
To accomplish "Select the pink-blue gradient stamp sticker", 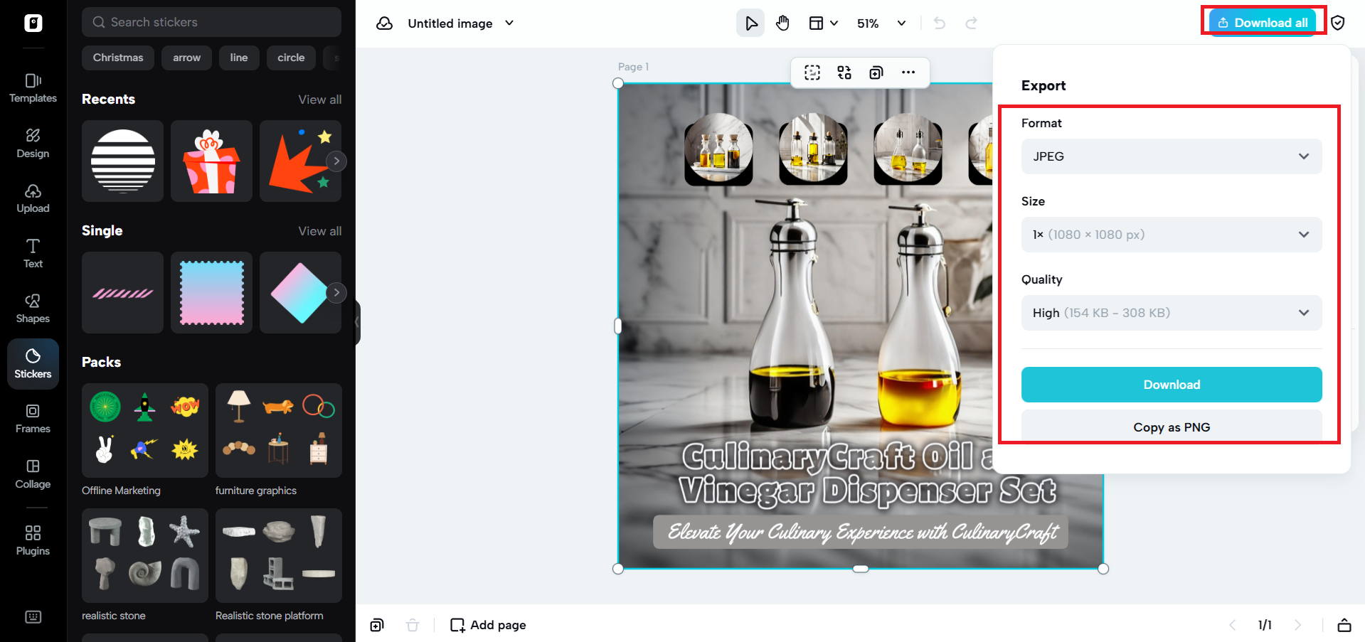I will [211, 292].
